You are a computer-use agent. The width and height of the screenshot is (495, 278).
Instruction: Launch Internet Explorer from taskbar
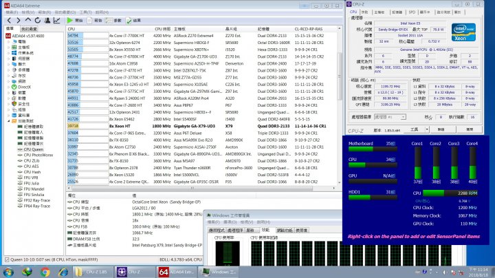click(63, 272)
